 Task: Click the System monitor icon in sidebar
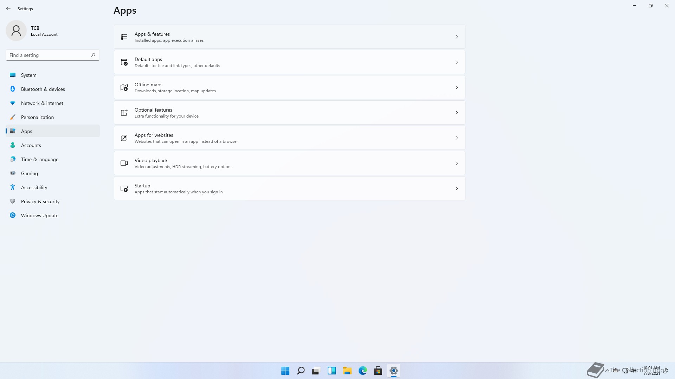pyautogui.click(x=13, y=75)
